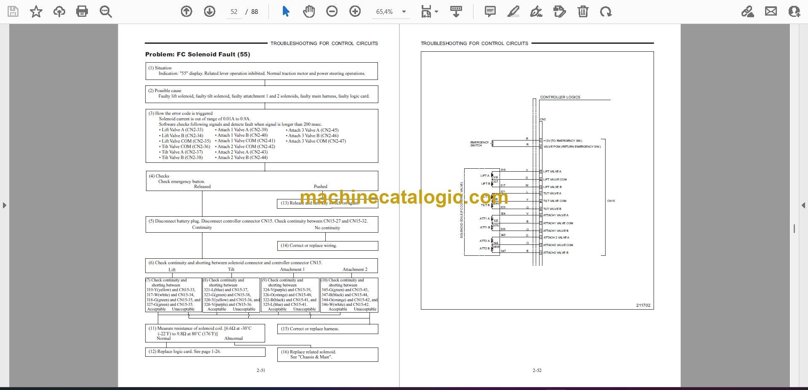808x390 pixels.
Task: Click 'Problem: FC Solenoid Fault (55)' heading
Action: [x=198, y=54]
